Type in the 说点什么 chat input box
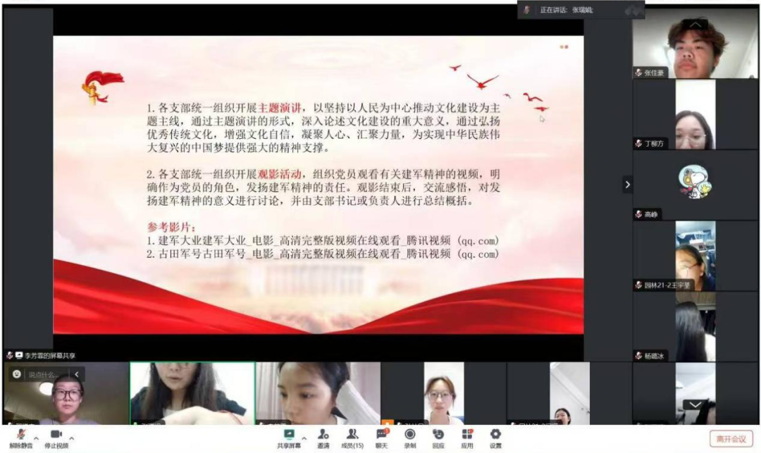This screenshot has width=761, height=453. pos(42,375)
